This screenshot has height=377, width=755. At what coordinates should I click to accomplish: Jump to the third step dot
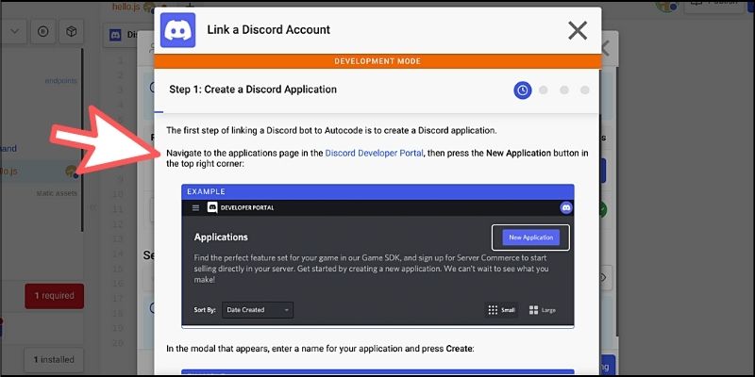click(x=564, y=90)
